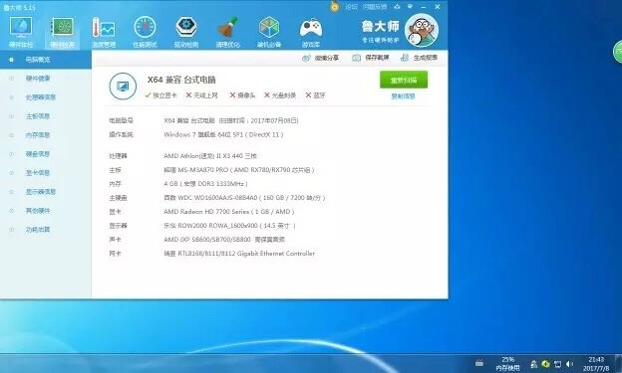Click the network tray icon
The width and height of the screenshot is (622, 373).
[558, 364]
